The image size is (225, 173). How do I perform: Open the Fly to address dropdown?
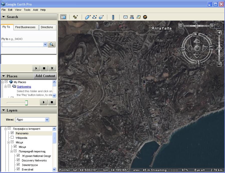coord(45,44)
